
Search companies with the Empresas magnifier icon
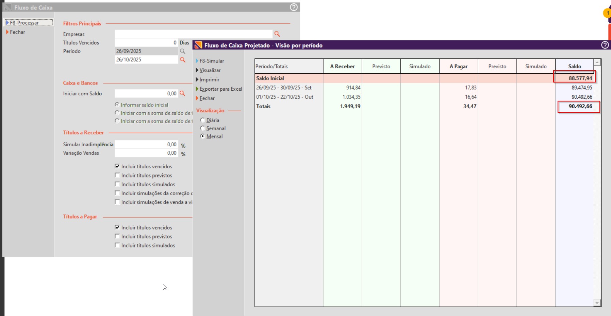277,34
